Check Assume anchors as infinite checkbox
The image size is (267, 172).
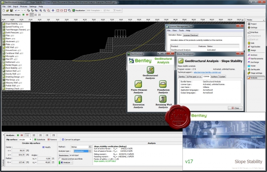click(x=60, y=159)
